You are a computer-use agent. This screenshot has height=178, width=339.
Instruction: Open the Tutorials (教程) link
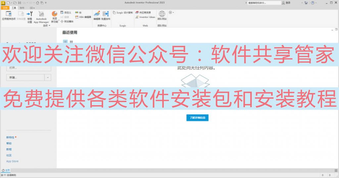coord(9,149)
